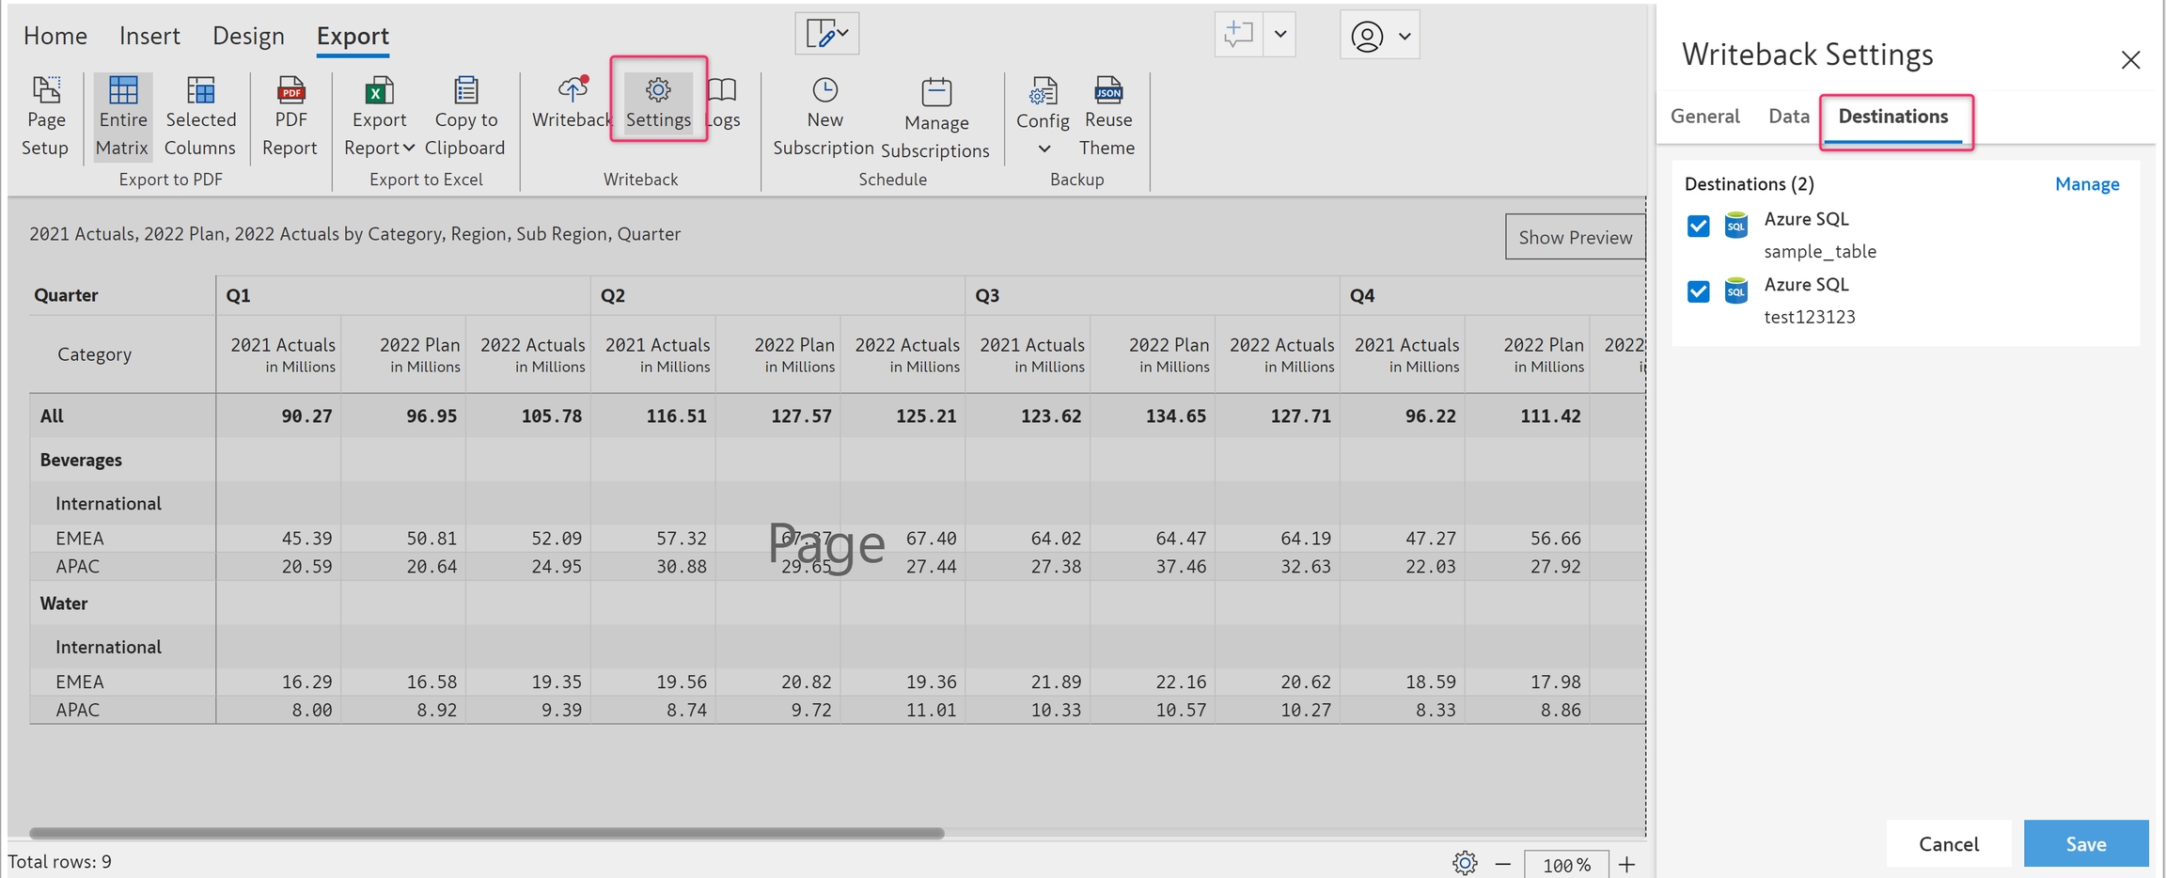The image size is (2166, 878).
Task: Open Manage Subscriptions
Action: click(x=935, y=118)
